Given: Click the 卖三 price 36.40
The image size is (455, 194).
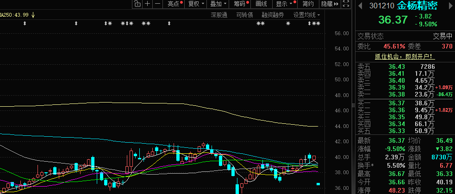Looking at the screenshot, I should 396,80.
